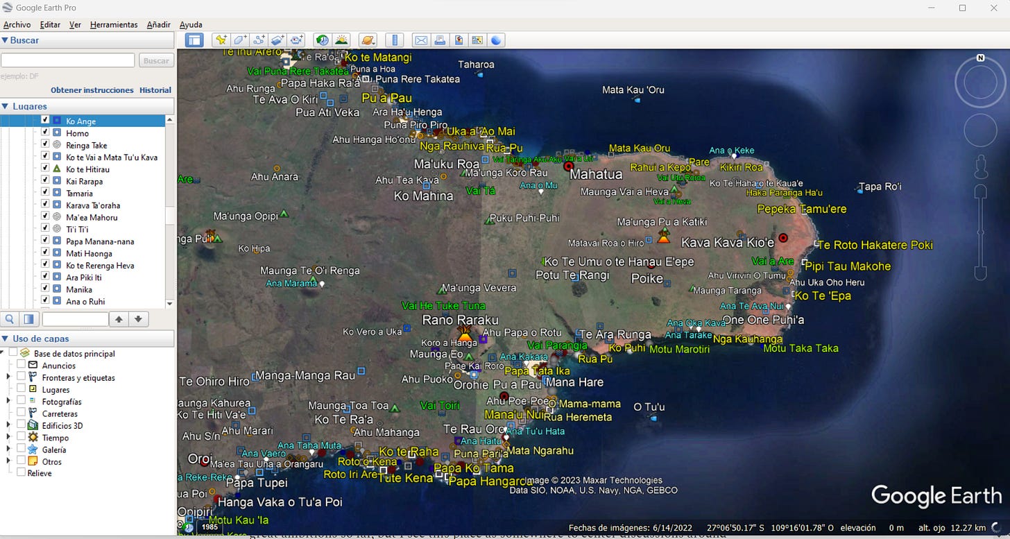This screenshot has width=1010, height=539.
Task: Hide the sidebar using toolbar button
Action: (194, 40)
